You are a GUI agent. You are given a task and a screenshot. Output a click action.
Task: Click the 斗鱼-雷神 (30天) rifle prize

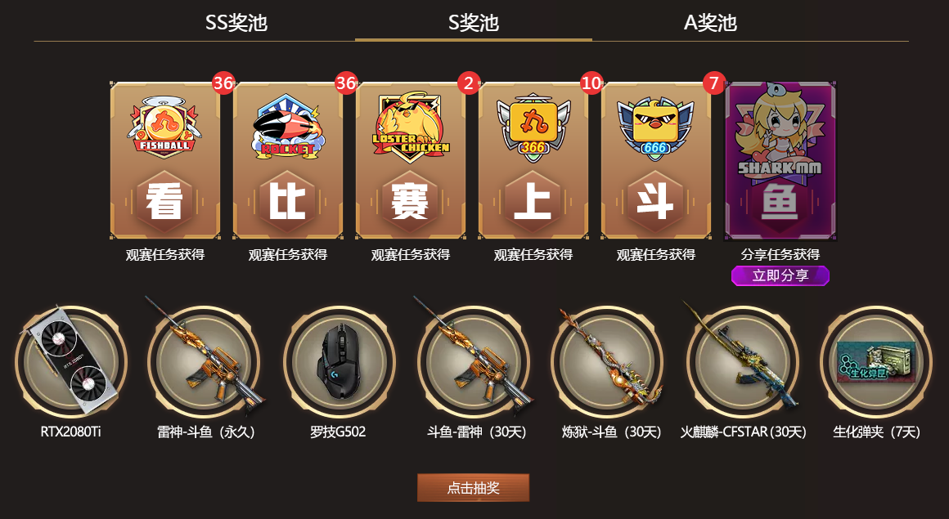474,362
